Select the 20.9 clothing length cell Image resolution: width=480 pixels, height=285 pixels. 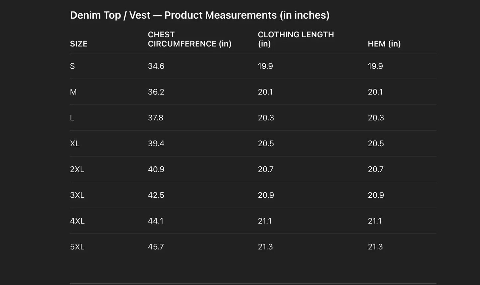click(266, 195)
